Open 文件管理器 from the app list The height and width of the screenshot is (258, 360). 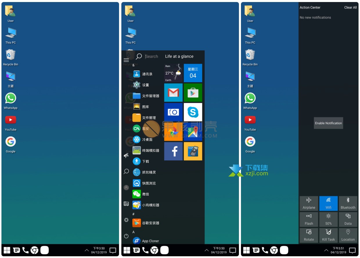tap(146, 96)
